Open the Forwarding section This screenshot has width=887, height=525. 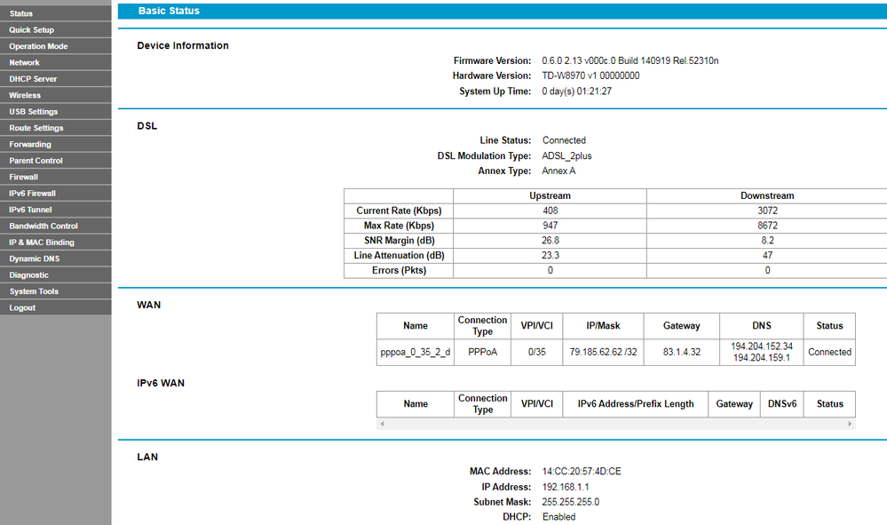click(30, 144)
